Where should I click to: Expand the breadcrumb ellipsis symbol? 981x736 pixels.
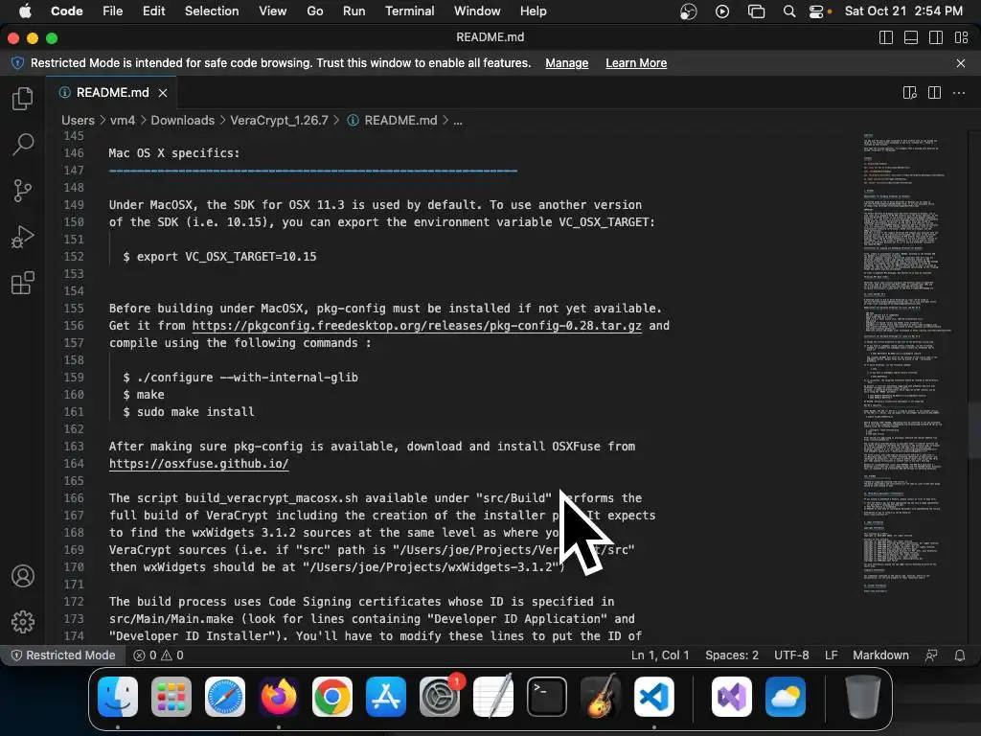click(458, 120)
